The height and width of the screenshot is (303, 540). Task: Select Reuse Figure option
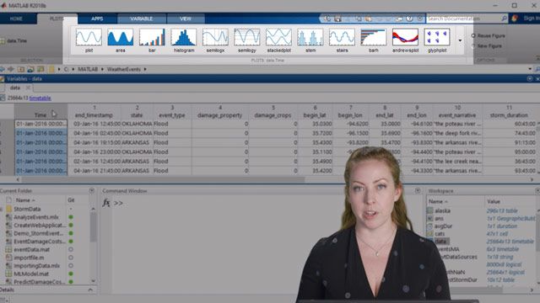(489, 35)
